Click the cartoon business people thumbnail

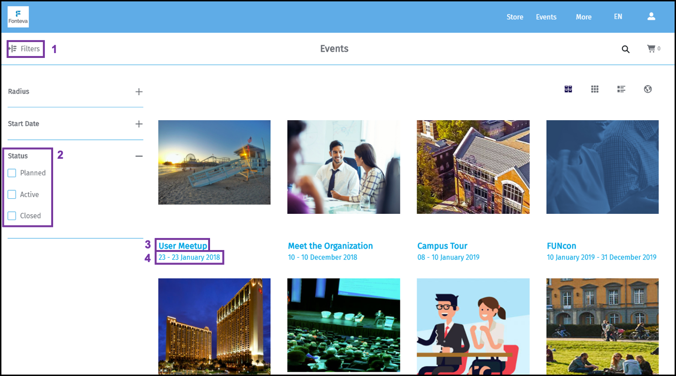[x=473, y=326]
